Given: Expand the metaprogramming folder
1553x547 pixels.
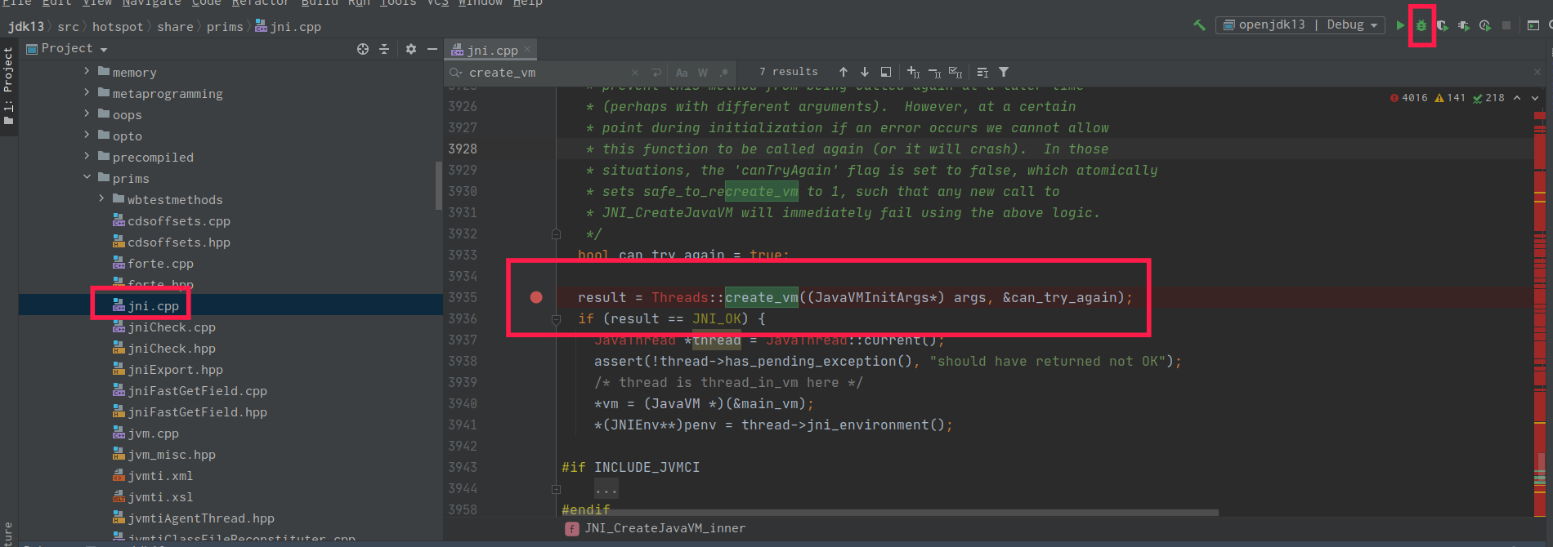Looking at the screenshot, I should click(x=87, y=93).
